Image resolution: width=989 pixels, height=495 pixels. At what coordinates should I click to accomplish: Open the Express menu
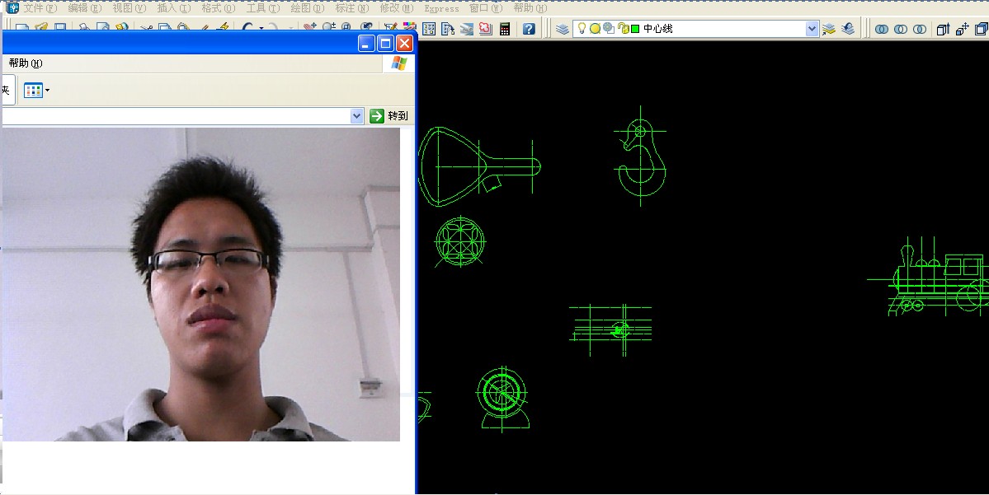(x=441, y=8)
